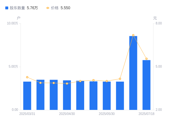Viewport: 174px width, 121px height.
Task: Toggle the 价格 series legend label
Action: click(55, 8)
